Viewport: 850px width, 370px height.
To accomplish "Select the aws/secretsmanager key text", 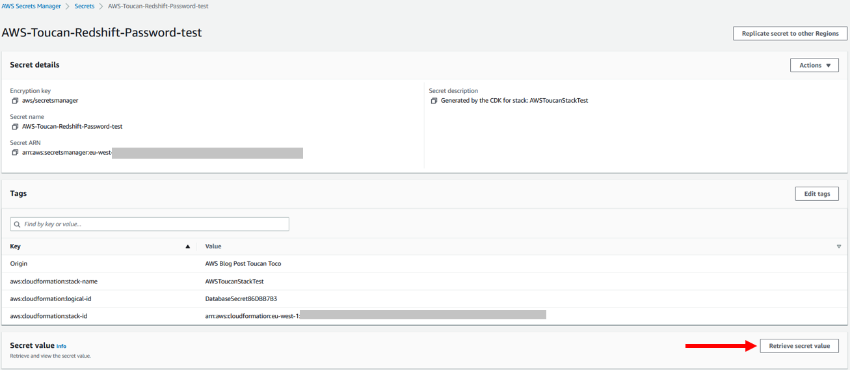I will [x=50, y=101].
